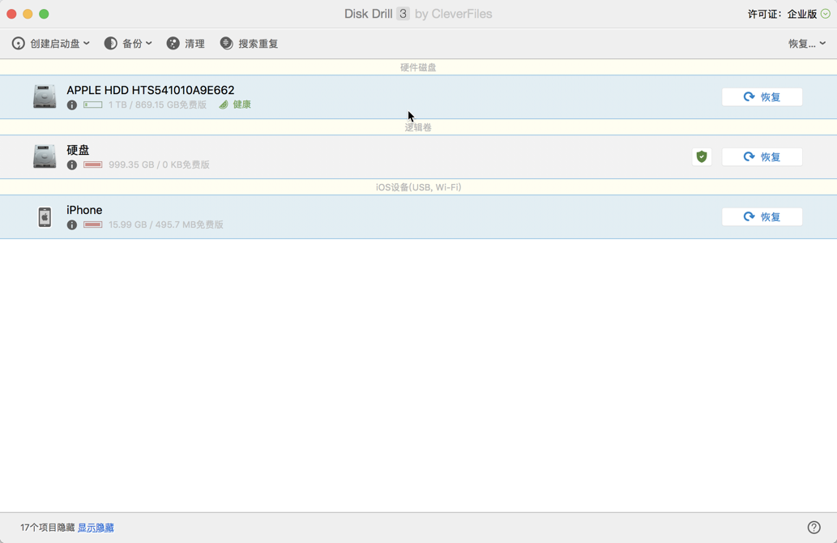Click the iOS设备(USB, Wi-Fi) section header
This screenshot has width=837, height=543.
418,187
